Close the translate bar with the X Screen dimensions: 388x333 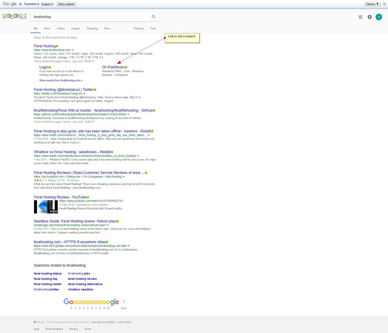point(384,4)
